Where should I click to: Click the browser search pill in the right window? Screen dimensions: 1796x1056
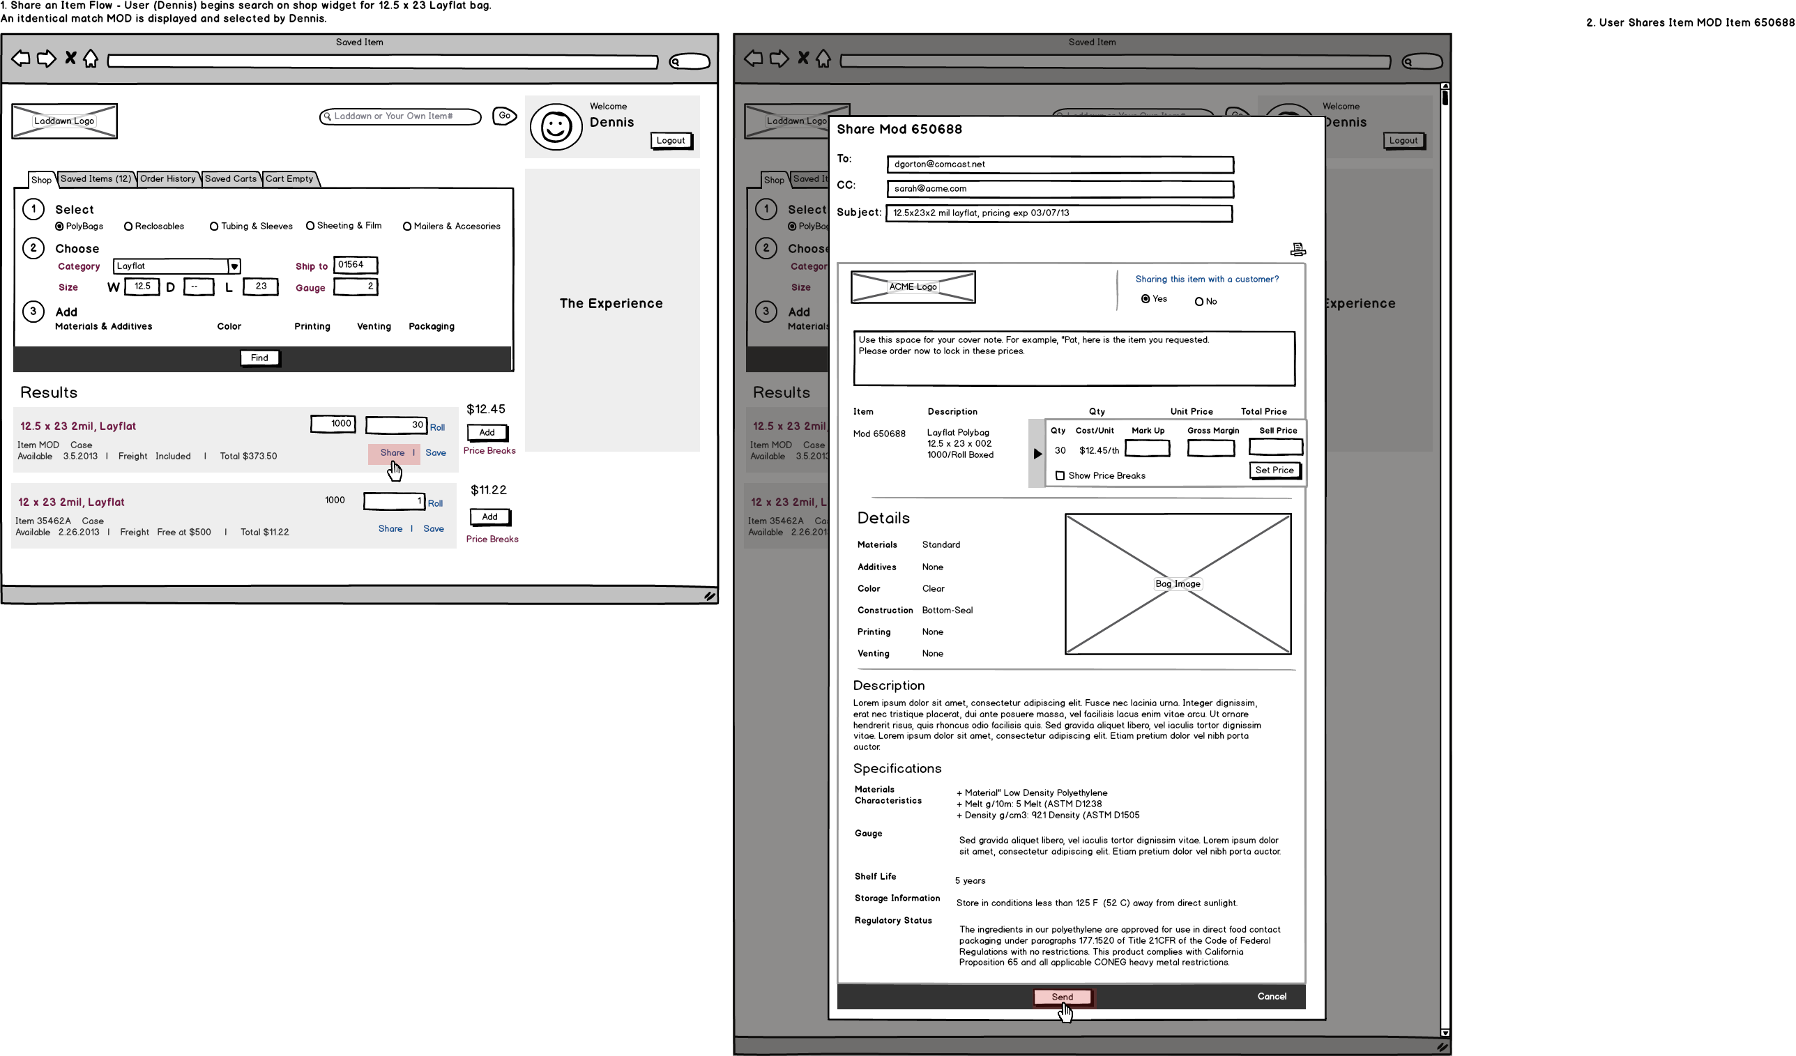1422,61
